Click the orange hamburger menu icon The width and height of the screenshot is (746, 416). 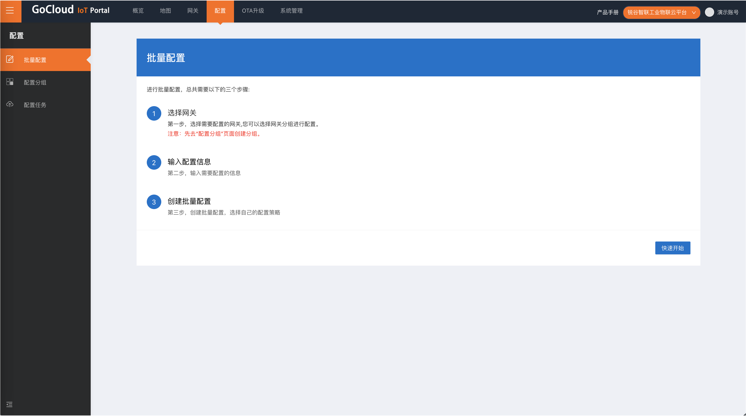tap(10, 11)
